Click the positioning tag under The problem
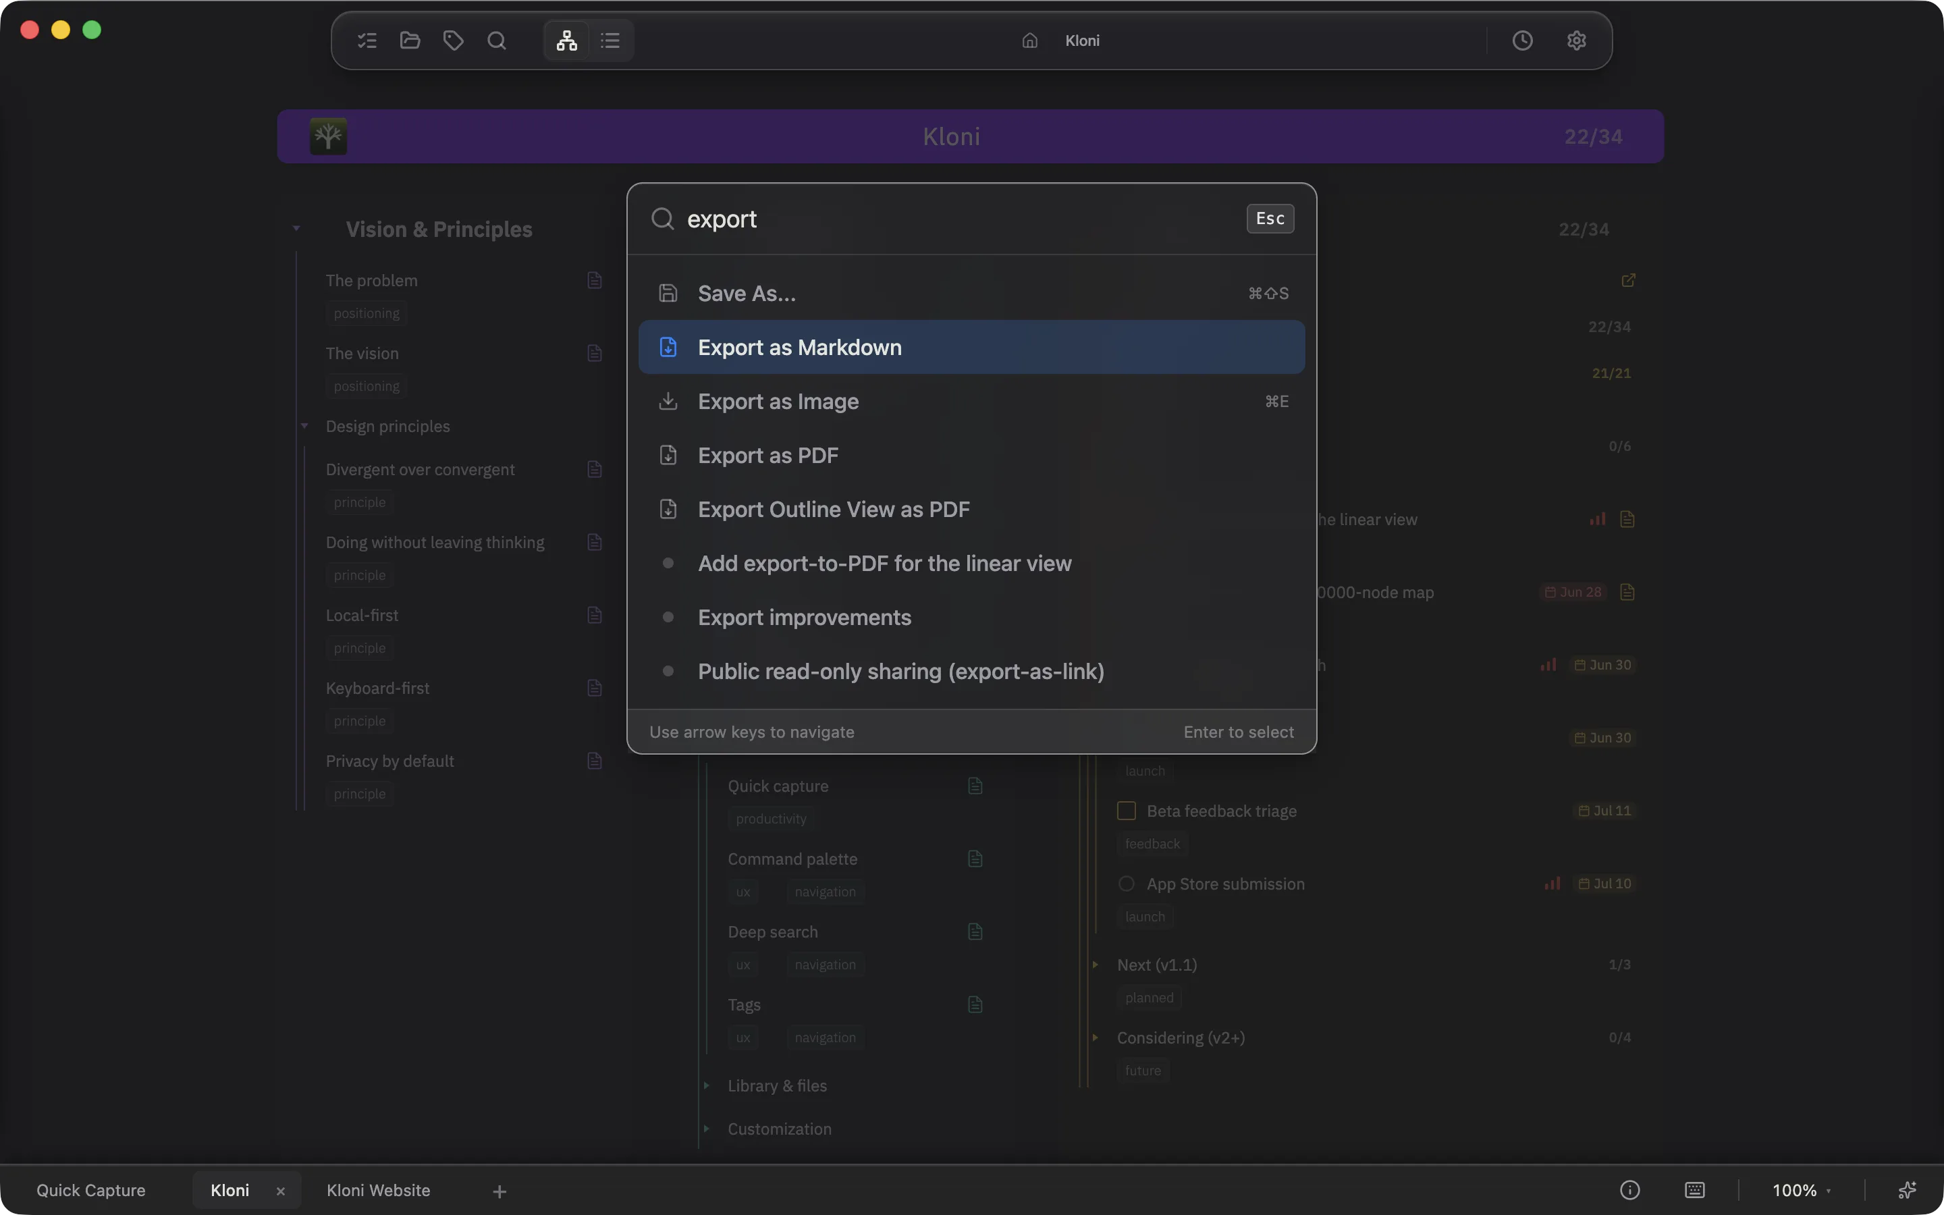The height and width of the screenshot is (1215, 1944). click(x=367, y=313)
